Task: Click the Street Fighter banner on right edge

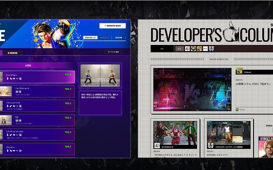Action: click(x=266, y=147)
